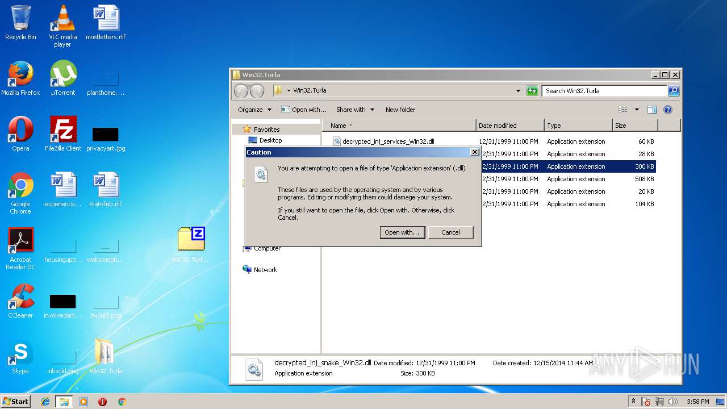Click the taskbar clock showing 3:58 PM
This screenshot has height=409, width=727.
(x=697, y=402)
